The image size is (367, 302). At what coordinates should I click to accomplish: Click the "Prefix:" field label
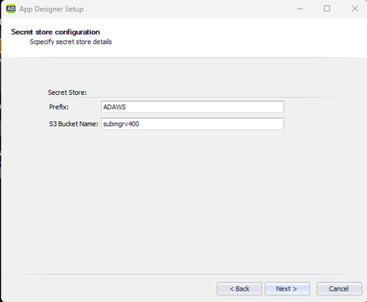[x=59, y=107]
